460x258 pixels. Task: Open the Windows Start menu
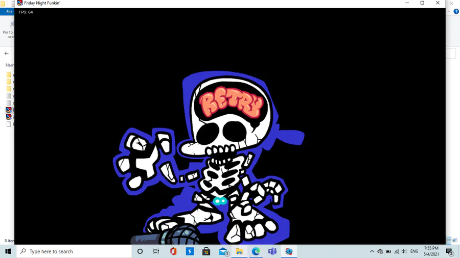point(8,251)
